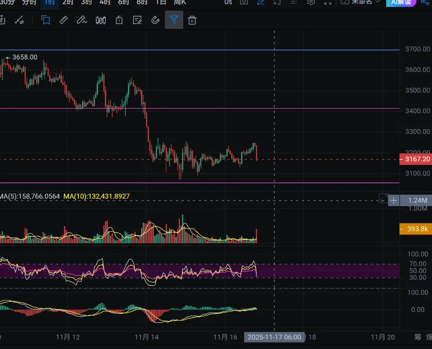Click the 筹 button at bottom right

tap(418, 337)
